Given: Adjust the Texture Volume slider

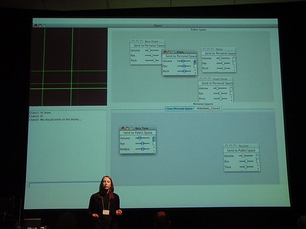Looking at the screenshot, I should point(246,156).
